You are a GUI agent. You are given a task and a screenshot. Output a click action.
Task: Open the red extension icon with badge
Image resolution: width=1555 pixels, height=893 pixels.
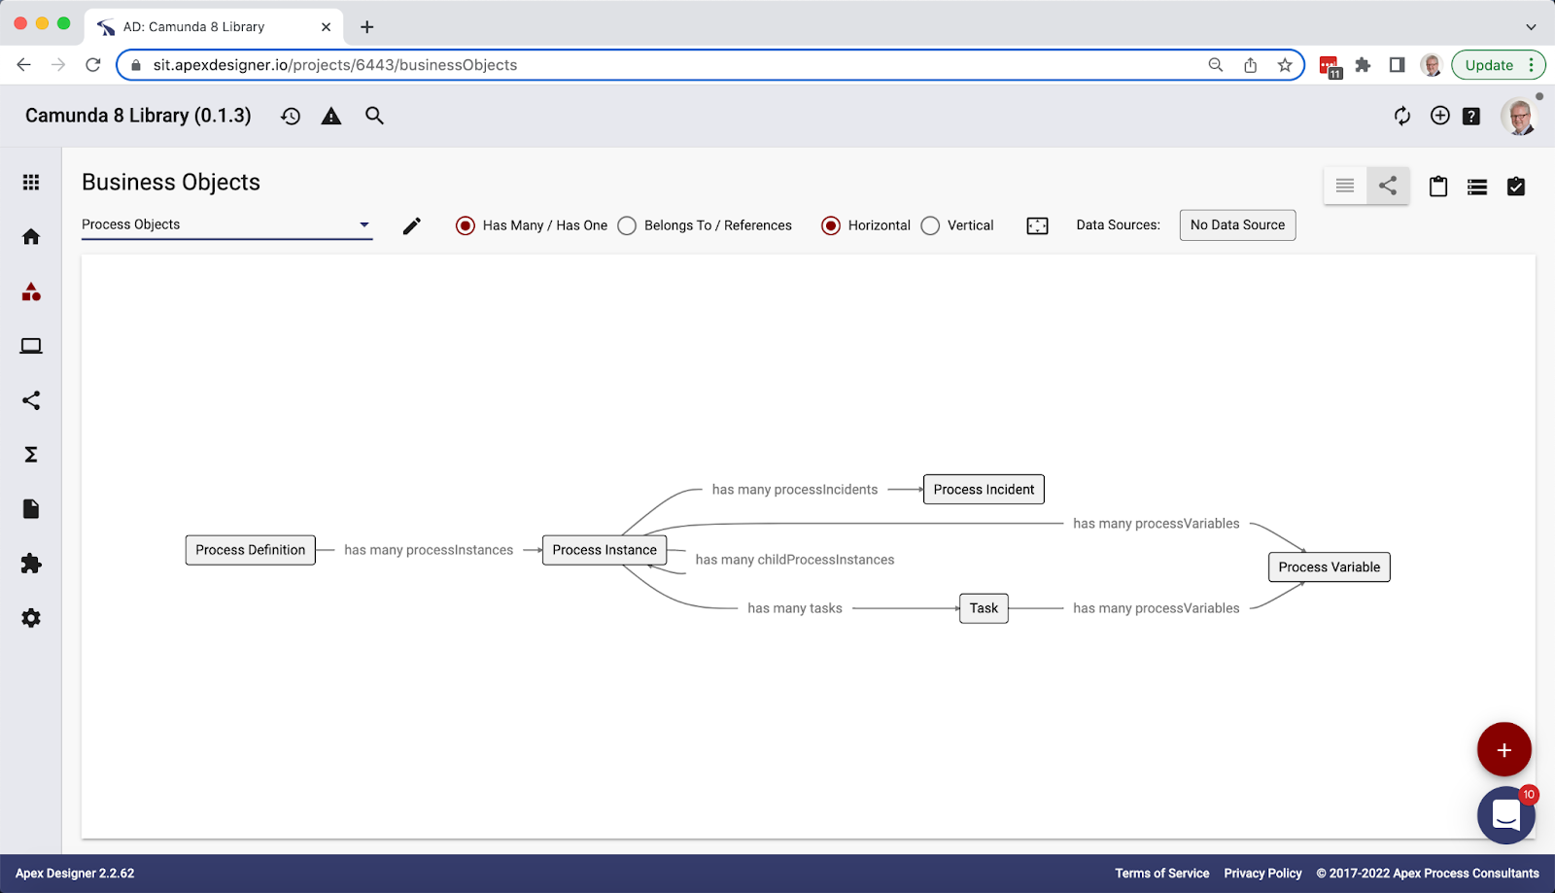coord(1330,66)
